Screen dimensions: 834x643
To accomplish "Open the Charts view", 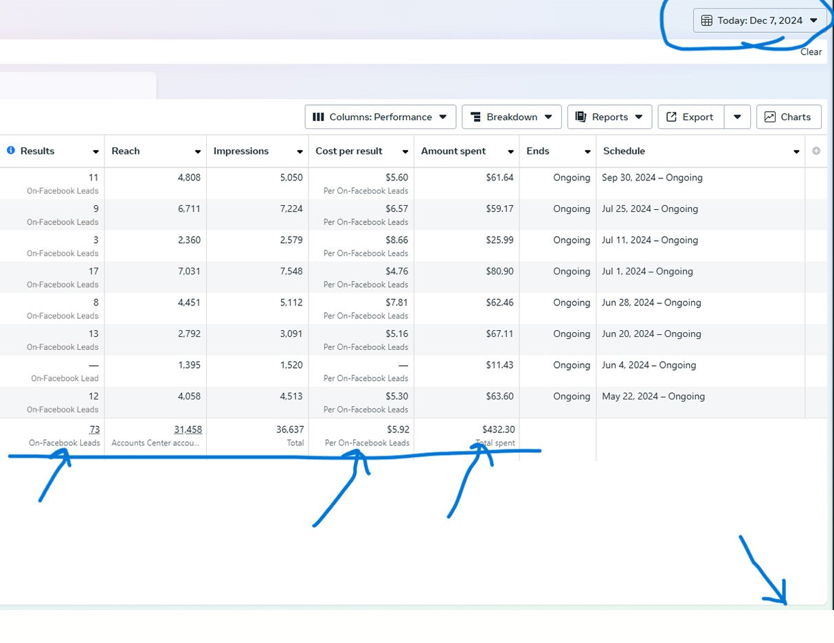I will pyautogui.click(x=788, y=117).
